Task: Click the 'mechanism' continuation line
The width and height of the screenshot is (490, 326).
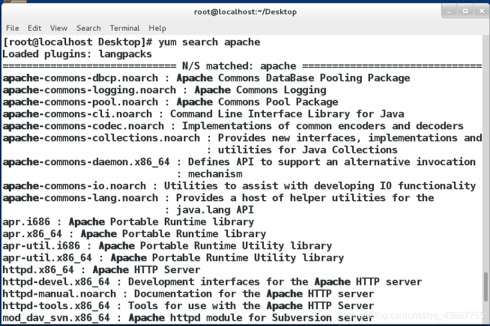Action: [215, 174]
